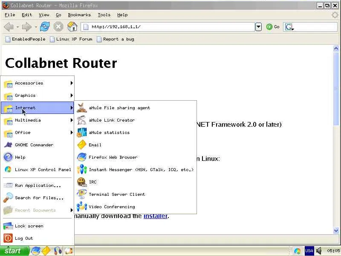Open the Tools menu
Viewport: 341px width, 256px height.
(x=104, y=15)
